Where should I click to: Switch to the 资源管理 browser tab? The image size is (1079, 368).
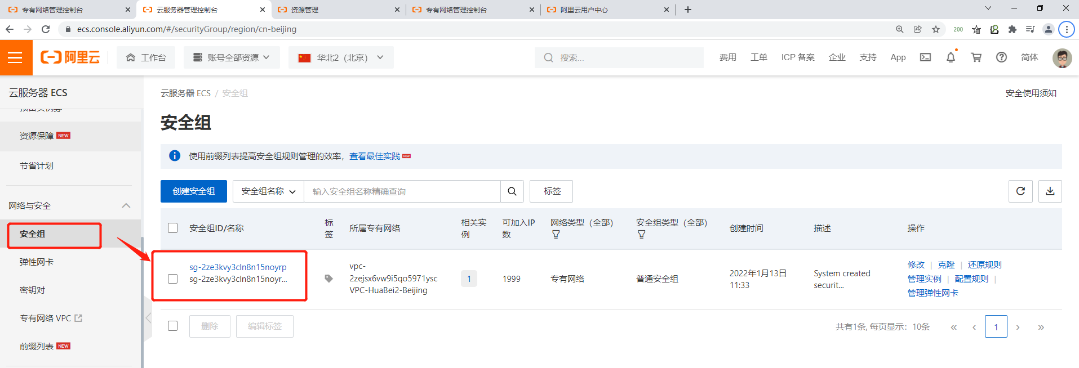338,10
